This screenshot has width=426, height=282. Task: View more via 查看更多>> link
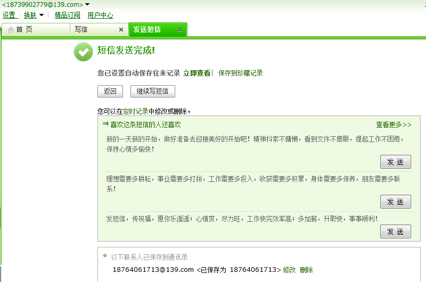(394, 125)
